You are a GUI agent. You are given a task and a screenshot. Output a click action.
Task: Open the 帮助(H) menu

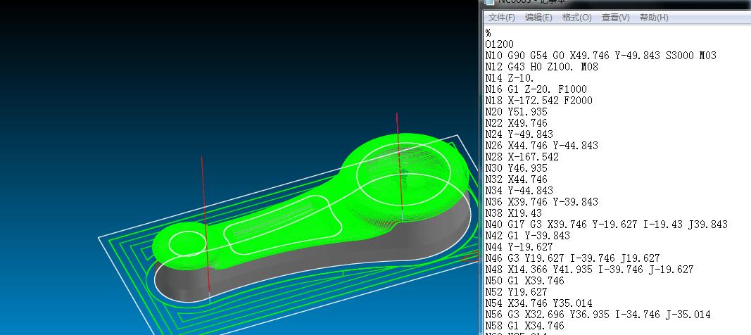tap(654, 18)
